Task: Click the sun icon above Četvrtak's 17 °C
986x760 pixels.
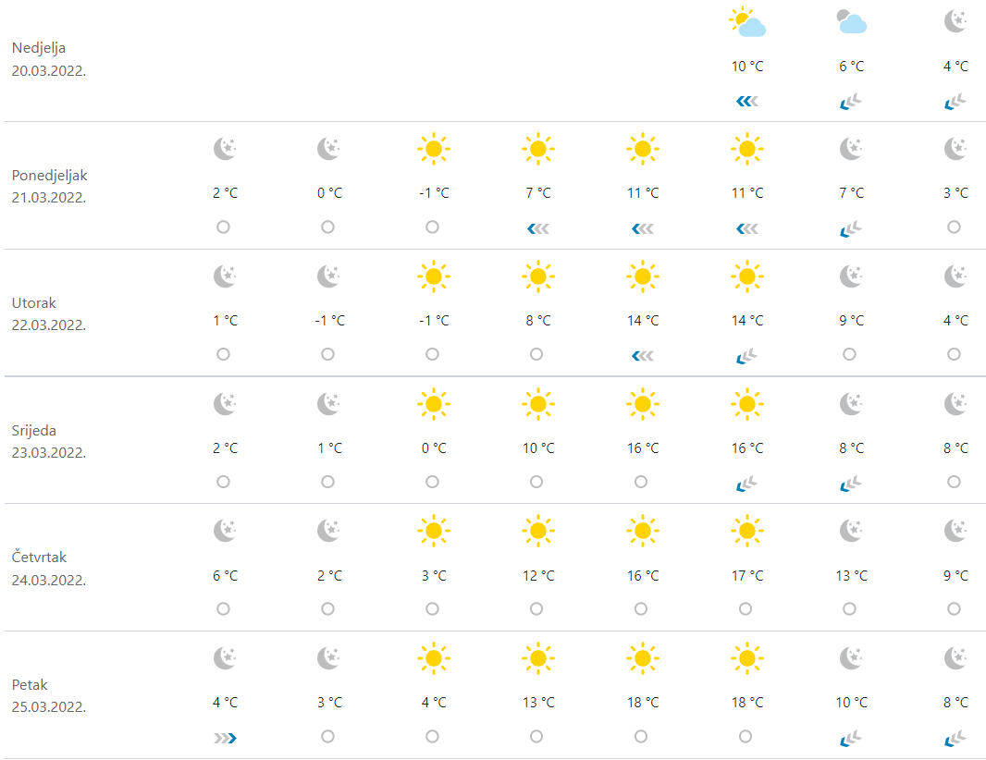Action: pos(746,531)
